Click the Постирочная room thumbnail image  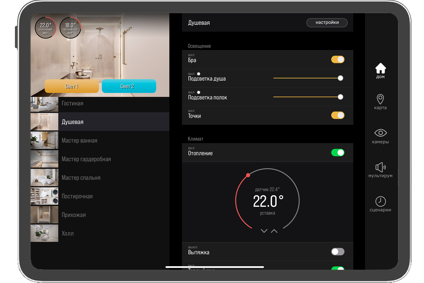44,196
